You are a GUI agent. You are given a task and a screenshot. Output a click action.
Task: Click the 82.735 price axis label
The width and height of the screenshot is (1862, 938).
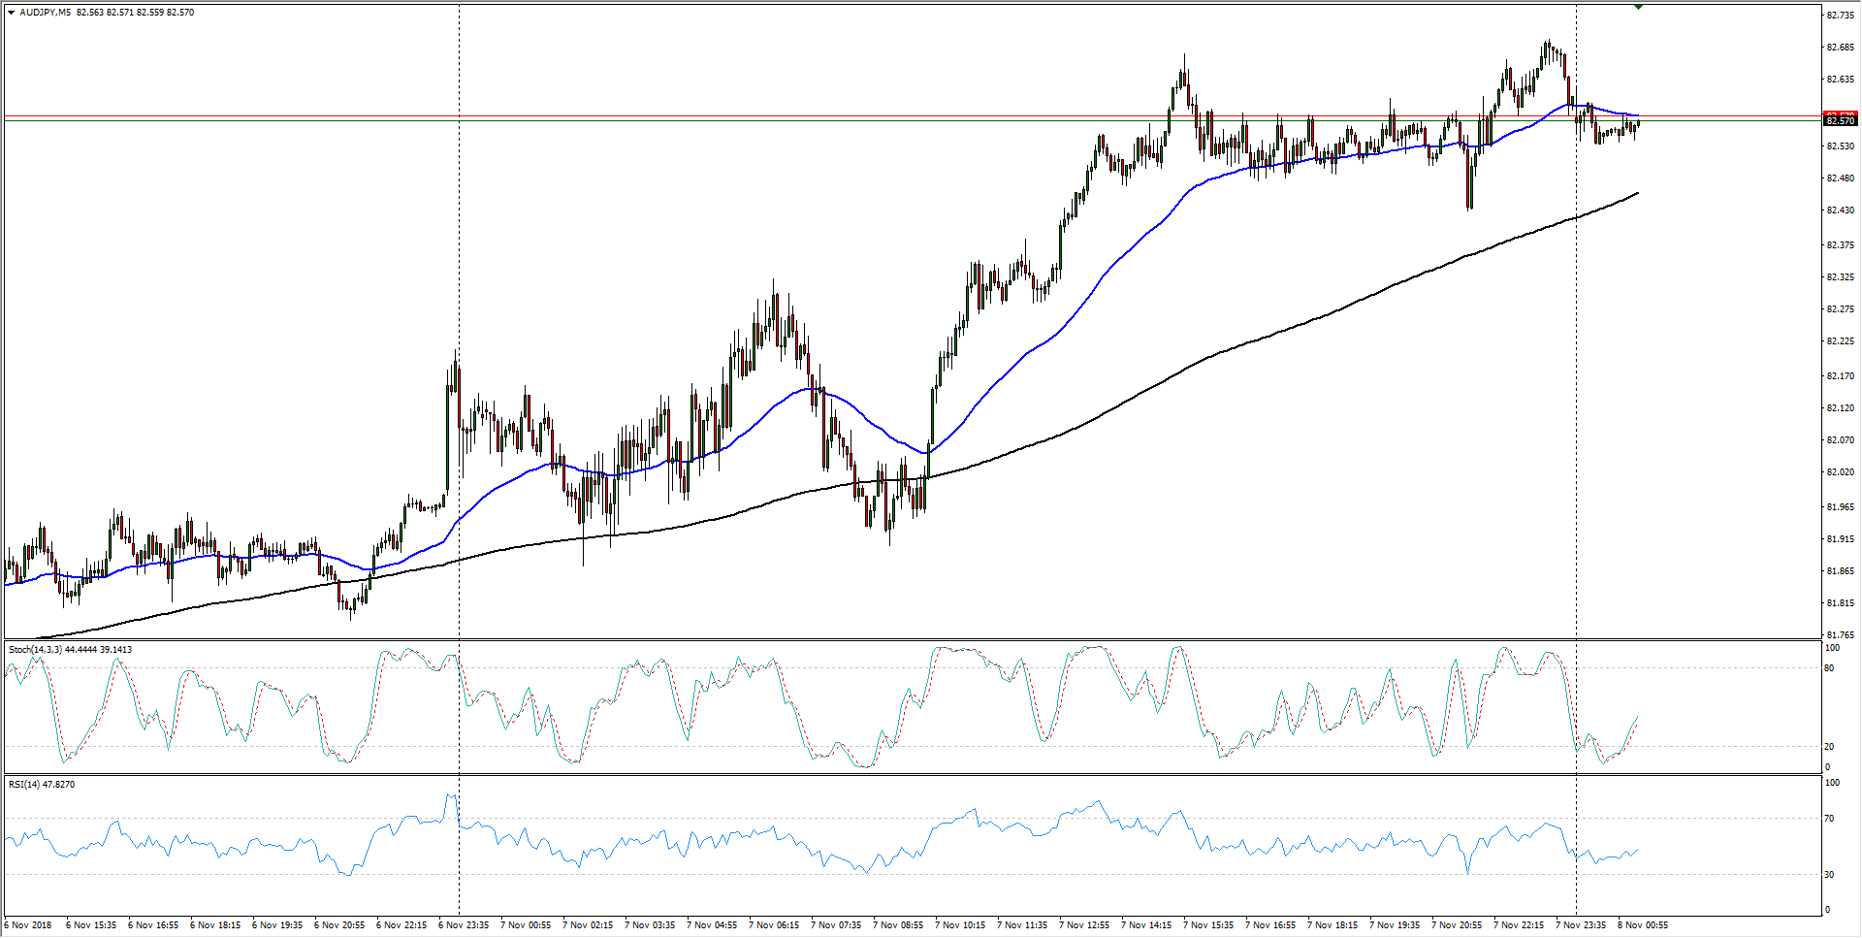point(1840,16)
